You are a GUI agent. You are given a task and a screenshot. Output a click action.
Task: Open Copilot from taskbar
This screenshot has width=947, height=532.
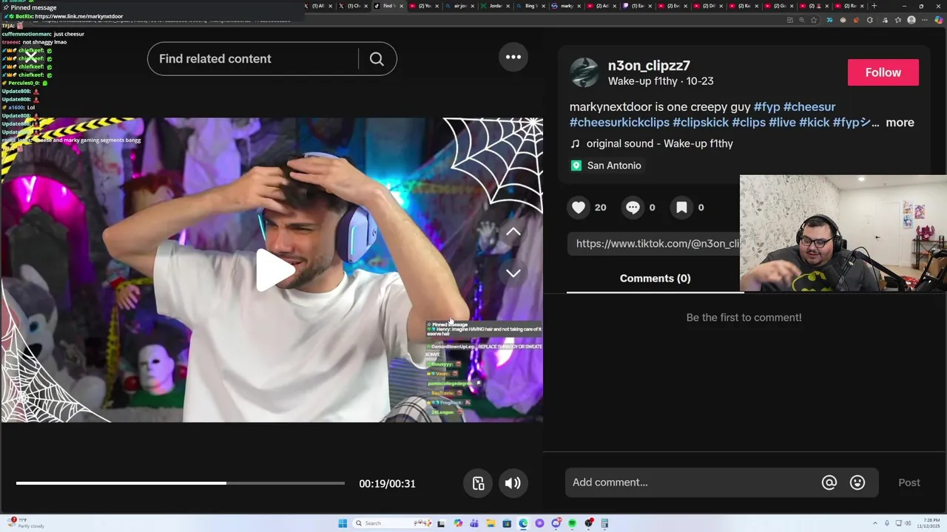click(458, 523)
